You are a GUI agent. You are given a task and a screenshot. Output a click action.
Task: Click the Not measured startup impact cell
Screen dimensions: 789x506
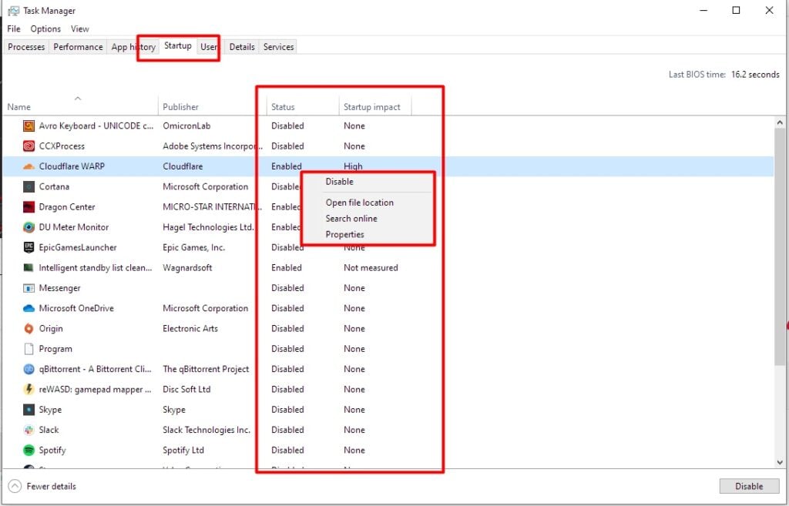coord(371,267)
